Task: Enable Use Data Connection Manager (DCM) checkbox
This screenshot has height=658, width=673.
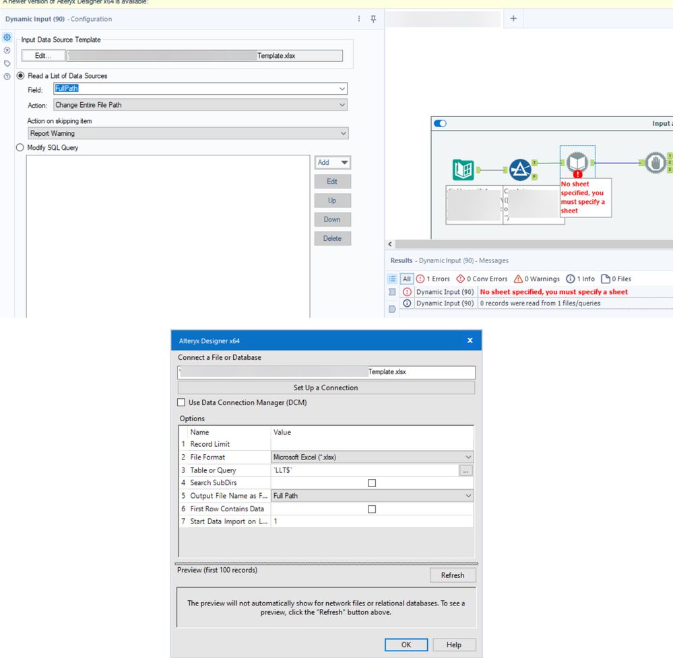Action: coord(181,402)
